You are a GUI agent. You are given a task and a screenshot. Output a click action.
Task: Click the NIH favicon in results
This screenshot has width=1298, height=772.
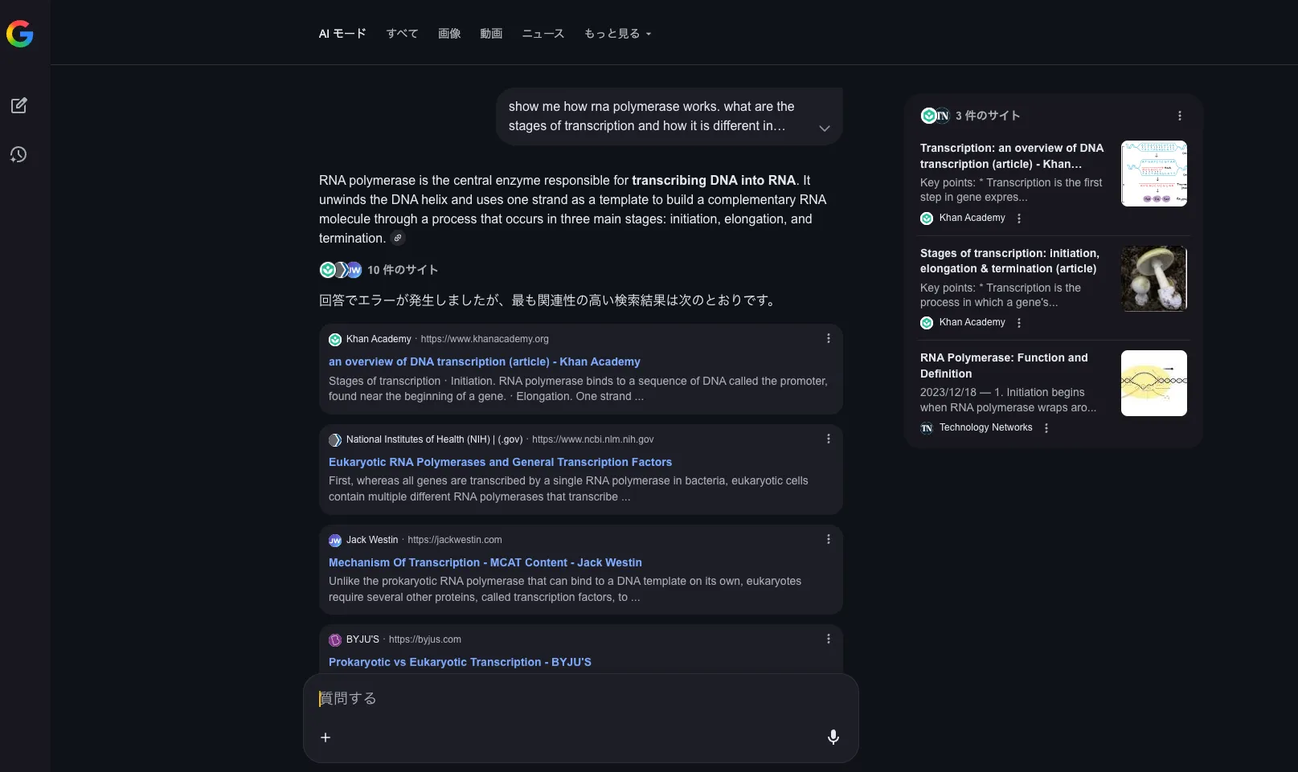coord(335,439)
